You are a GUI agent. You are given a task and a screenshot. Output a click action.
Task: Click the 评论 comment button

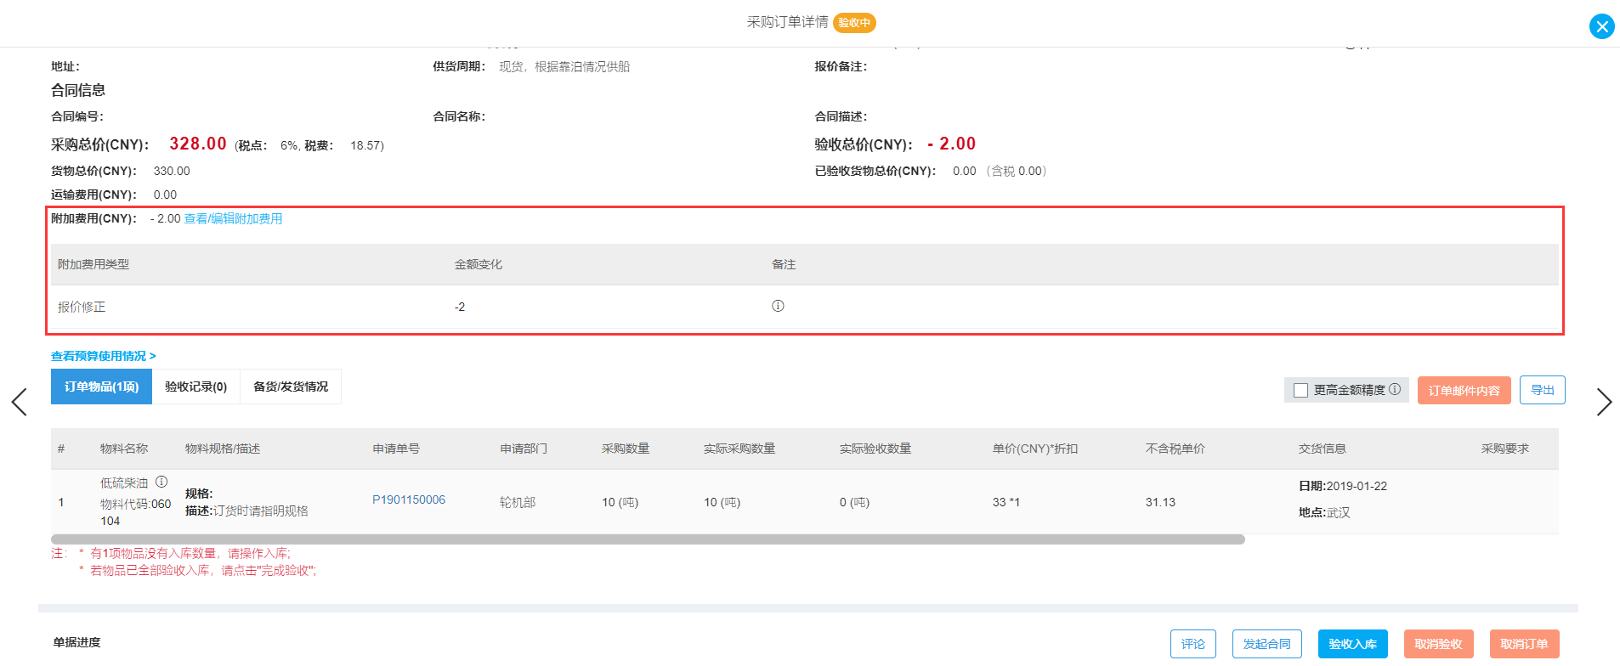coord(1192,644)
